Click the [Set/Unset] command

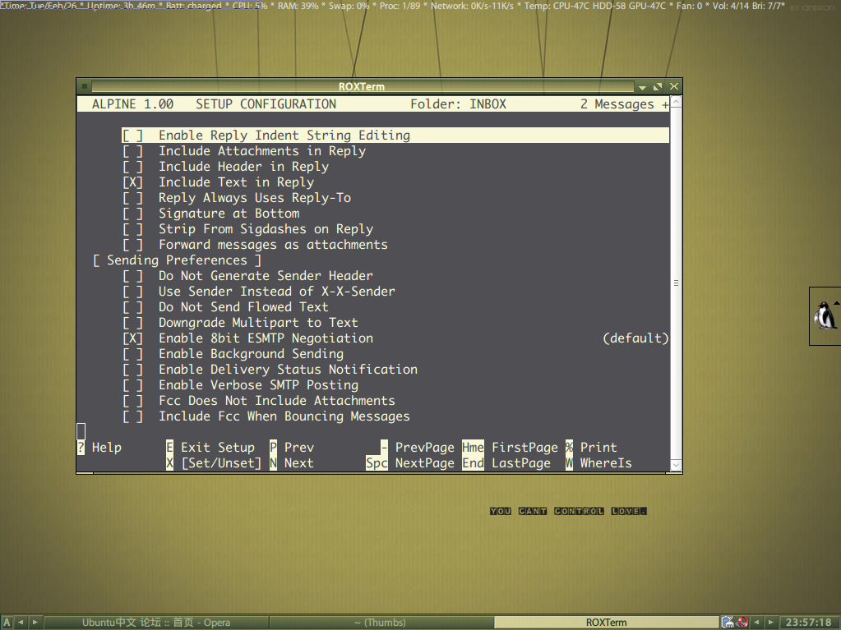tap(214, 463)
